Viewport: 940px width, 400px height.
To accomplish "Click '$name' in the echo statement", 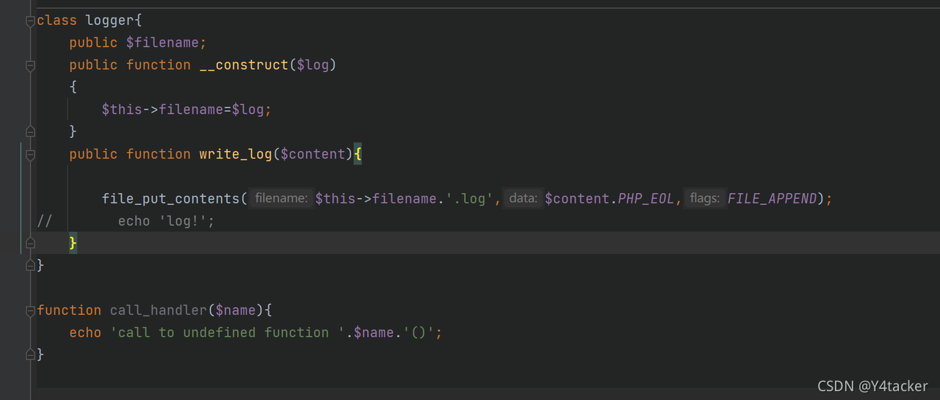I will coord(374,332).
